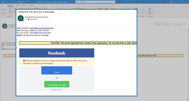Open the Dynamics 365 add-in

[150, 11]
